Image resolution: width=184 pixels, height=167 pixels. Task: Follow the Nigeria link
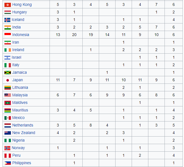[18, 140]
